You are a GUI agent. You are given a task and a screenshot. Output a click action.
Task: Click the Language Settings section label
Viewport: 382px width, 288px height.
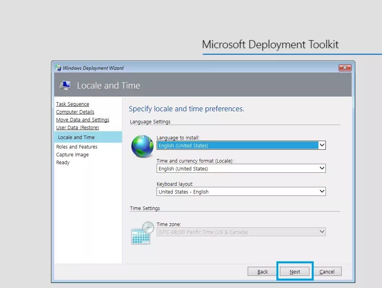(150, 121)
